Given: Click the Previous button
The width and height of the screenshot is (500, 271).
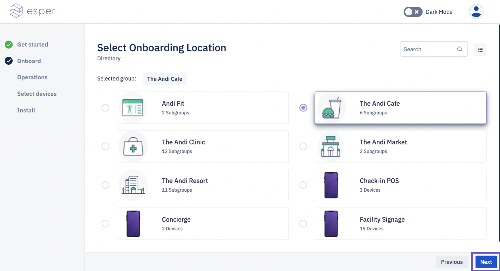Looking at the screenshot, I should pyautogui.click(x=452, y=262).
